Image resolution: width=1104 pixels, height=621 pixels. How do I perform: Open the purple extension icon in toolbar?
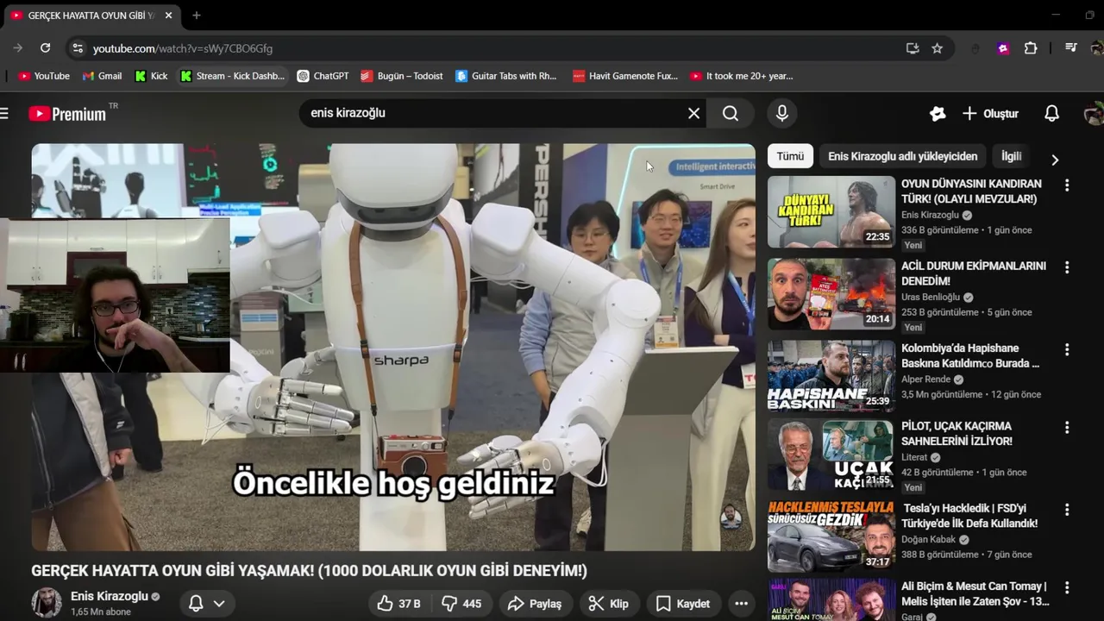(x=1003, y=48)
